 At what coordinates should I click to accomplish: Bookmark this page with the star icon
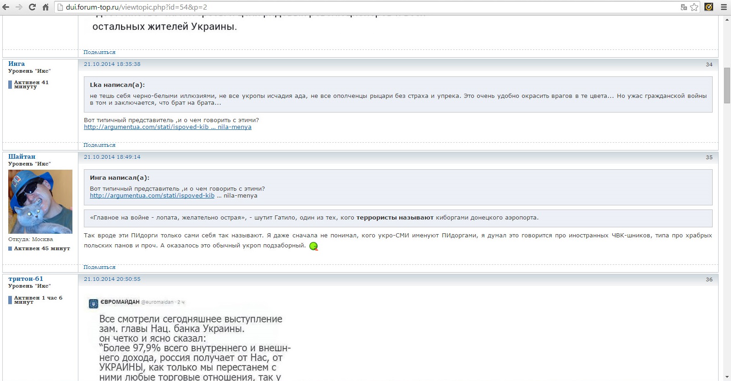click(694, 7)
